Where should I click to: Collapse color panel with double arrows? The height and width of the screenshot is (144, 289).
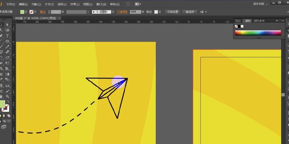(277, 21)
